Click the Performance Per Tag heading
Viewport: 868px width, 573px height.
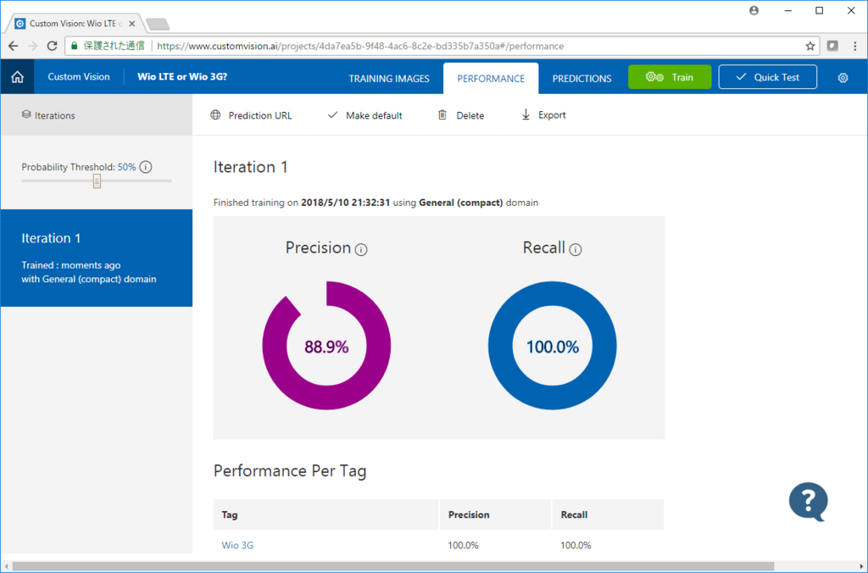click(x=290, y=471)
